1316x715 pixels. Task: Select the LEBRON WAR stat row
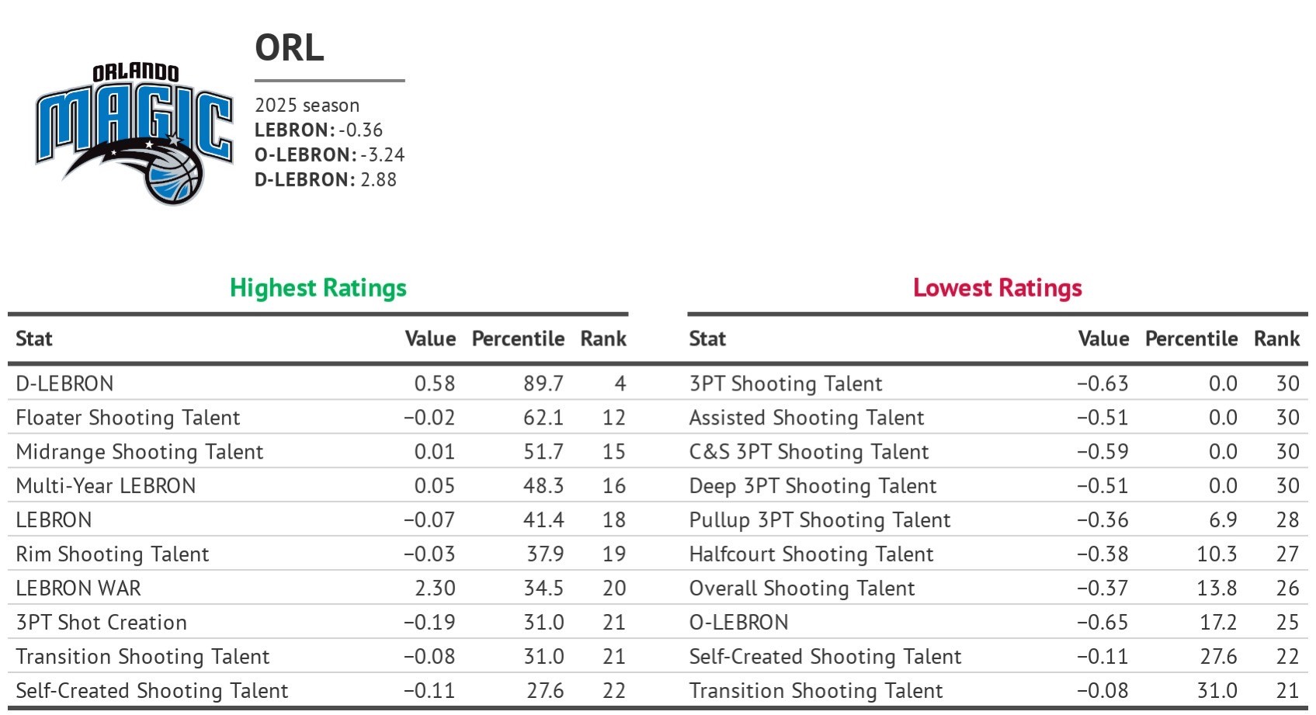[78, 588]
